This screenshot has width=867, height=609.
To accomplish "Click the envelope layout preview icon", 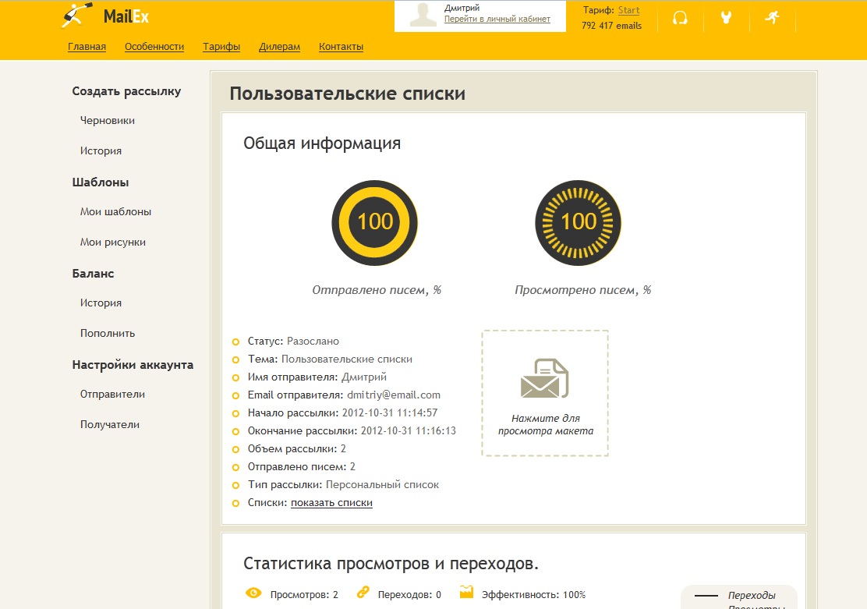I will coord(544,378).
